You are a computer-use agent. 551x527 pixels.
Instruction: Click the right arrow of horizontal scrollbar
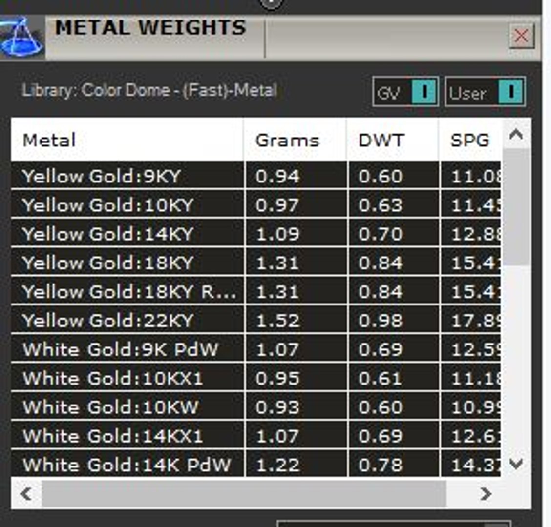[487, 494]
